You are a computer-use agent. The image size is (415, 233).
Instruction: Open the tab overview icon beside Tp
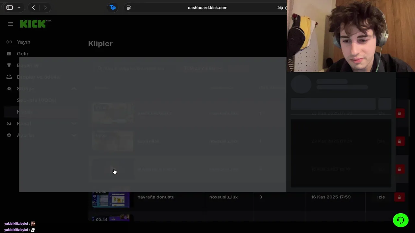pos(128,7)
